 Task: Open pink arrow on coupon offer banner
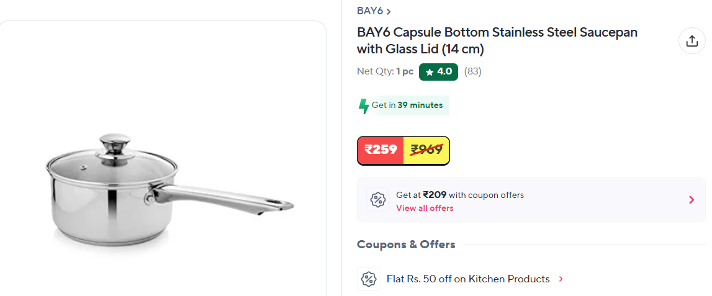tap(692, 200)
